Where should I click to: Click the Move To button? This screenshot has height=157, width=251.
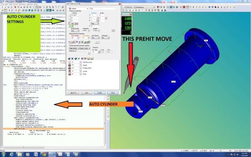(73, 93)
